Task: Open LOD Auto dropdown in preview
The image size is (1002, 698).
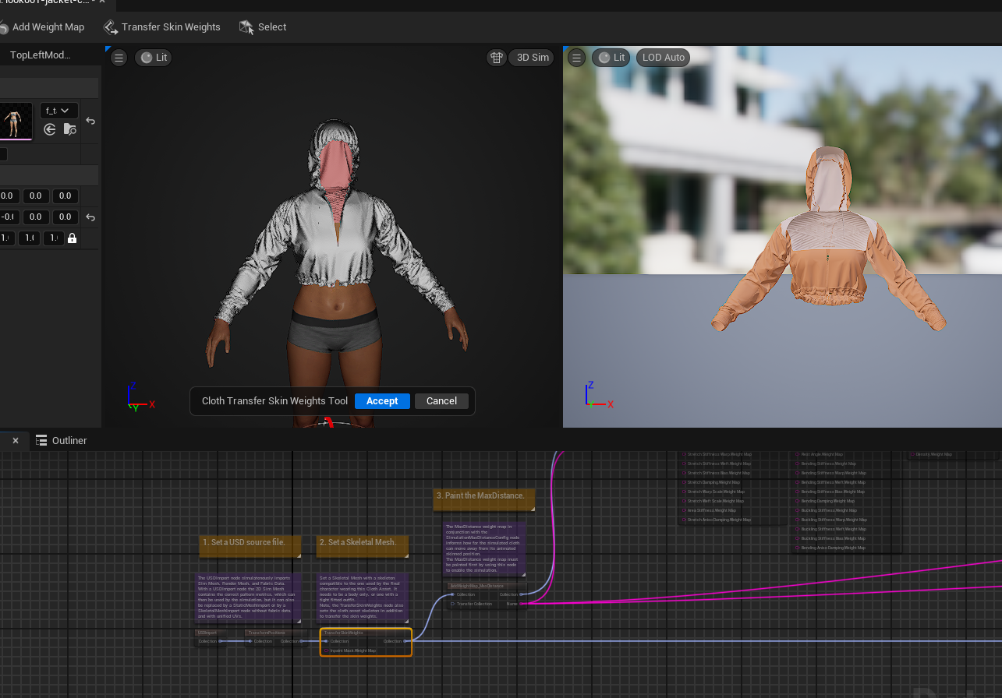Action: (x=663, y=58)
